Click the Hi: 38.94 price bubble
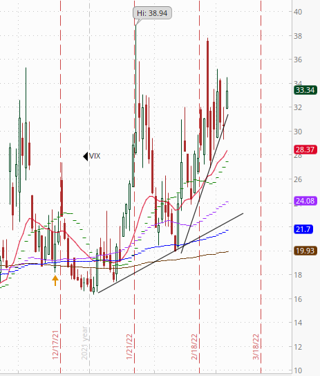The image size is (320, 376). (x=152, y=13)
